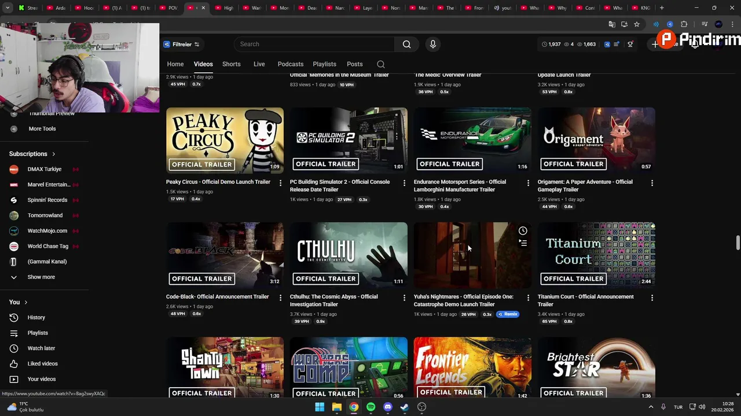The image size is (741, 416).
Task: Switch to the Playlists tab
Action: 325,64
